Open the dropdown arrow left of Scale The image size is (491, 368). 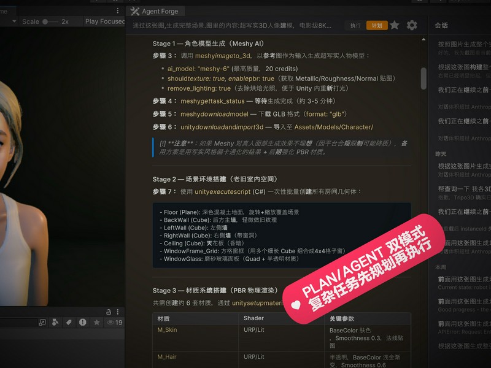[14, 21]
